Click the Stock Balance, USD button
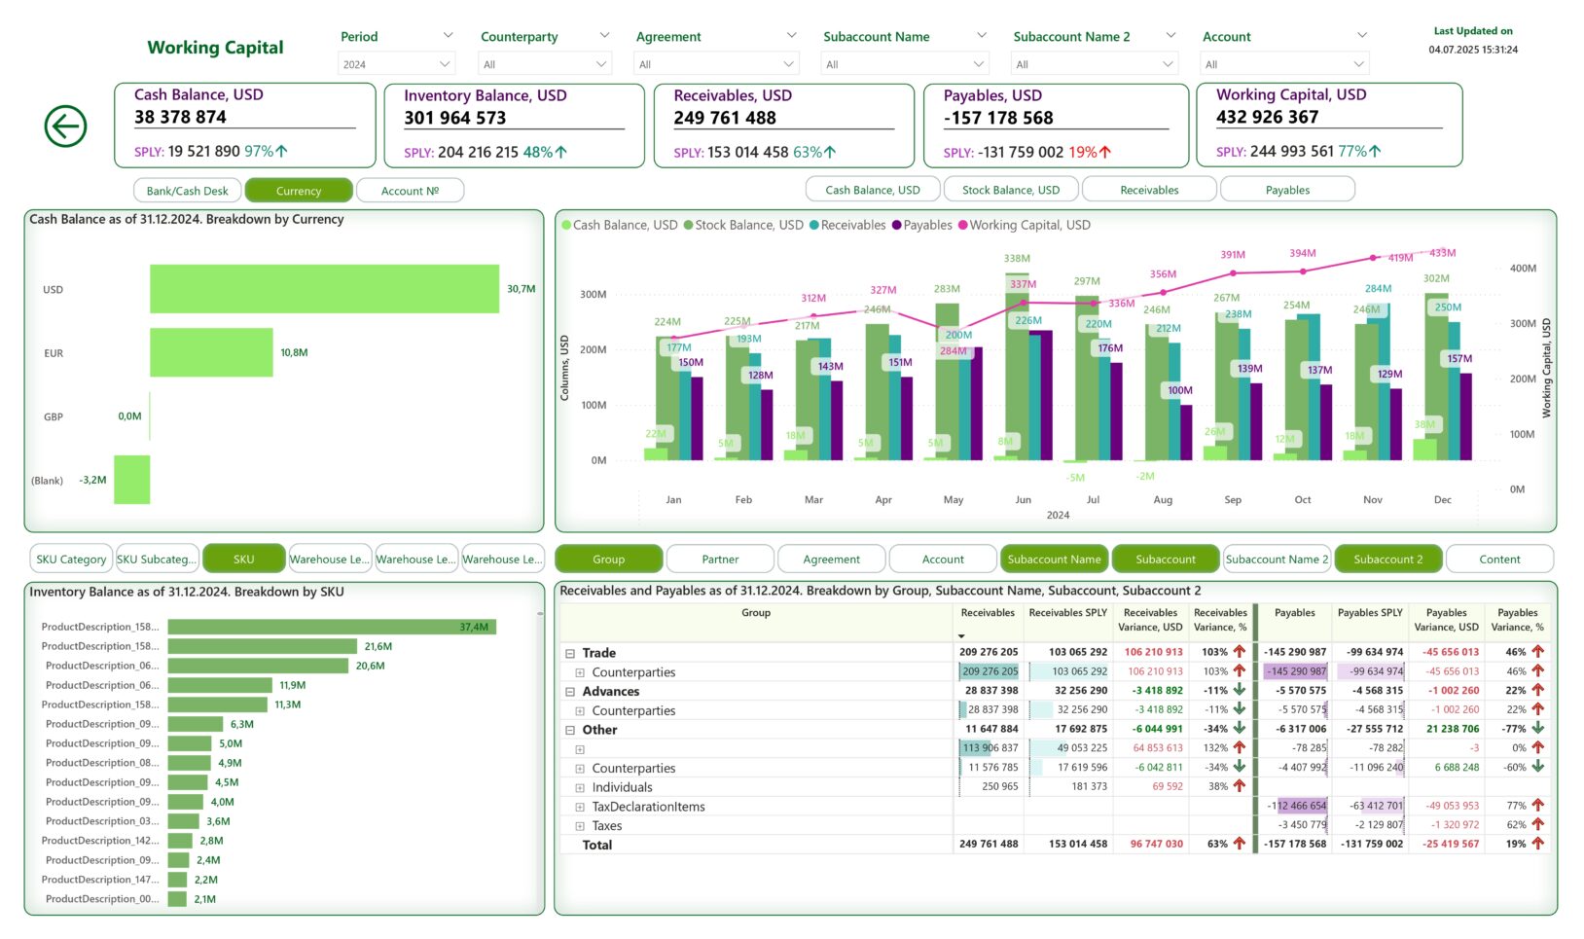1584x939 pixels. pyautogui.click(x=1011, y=190)
